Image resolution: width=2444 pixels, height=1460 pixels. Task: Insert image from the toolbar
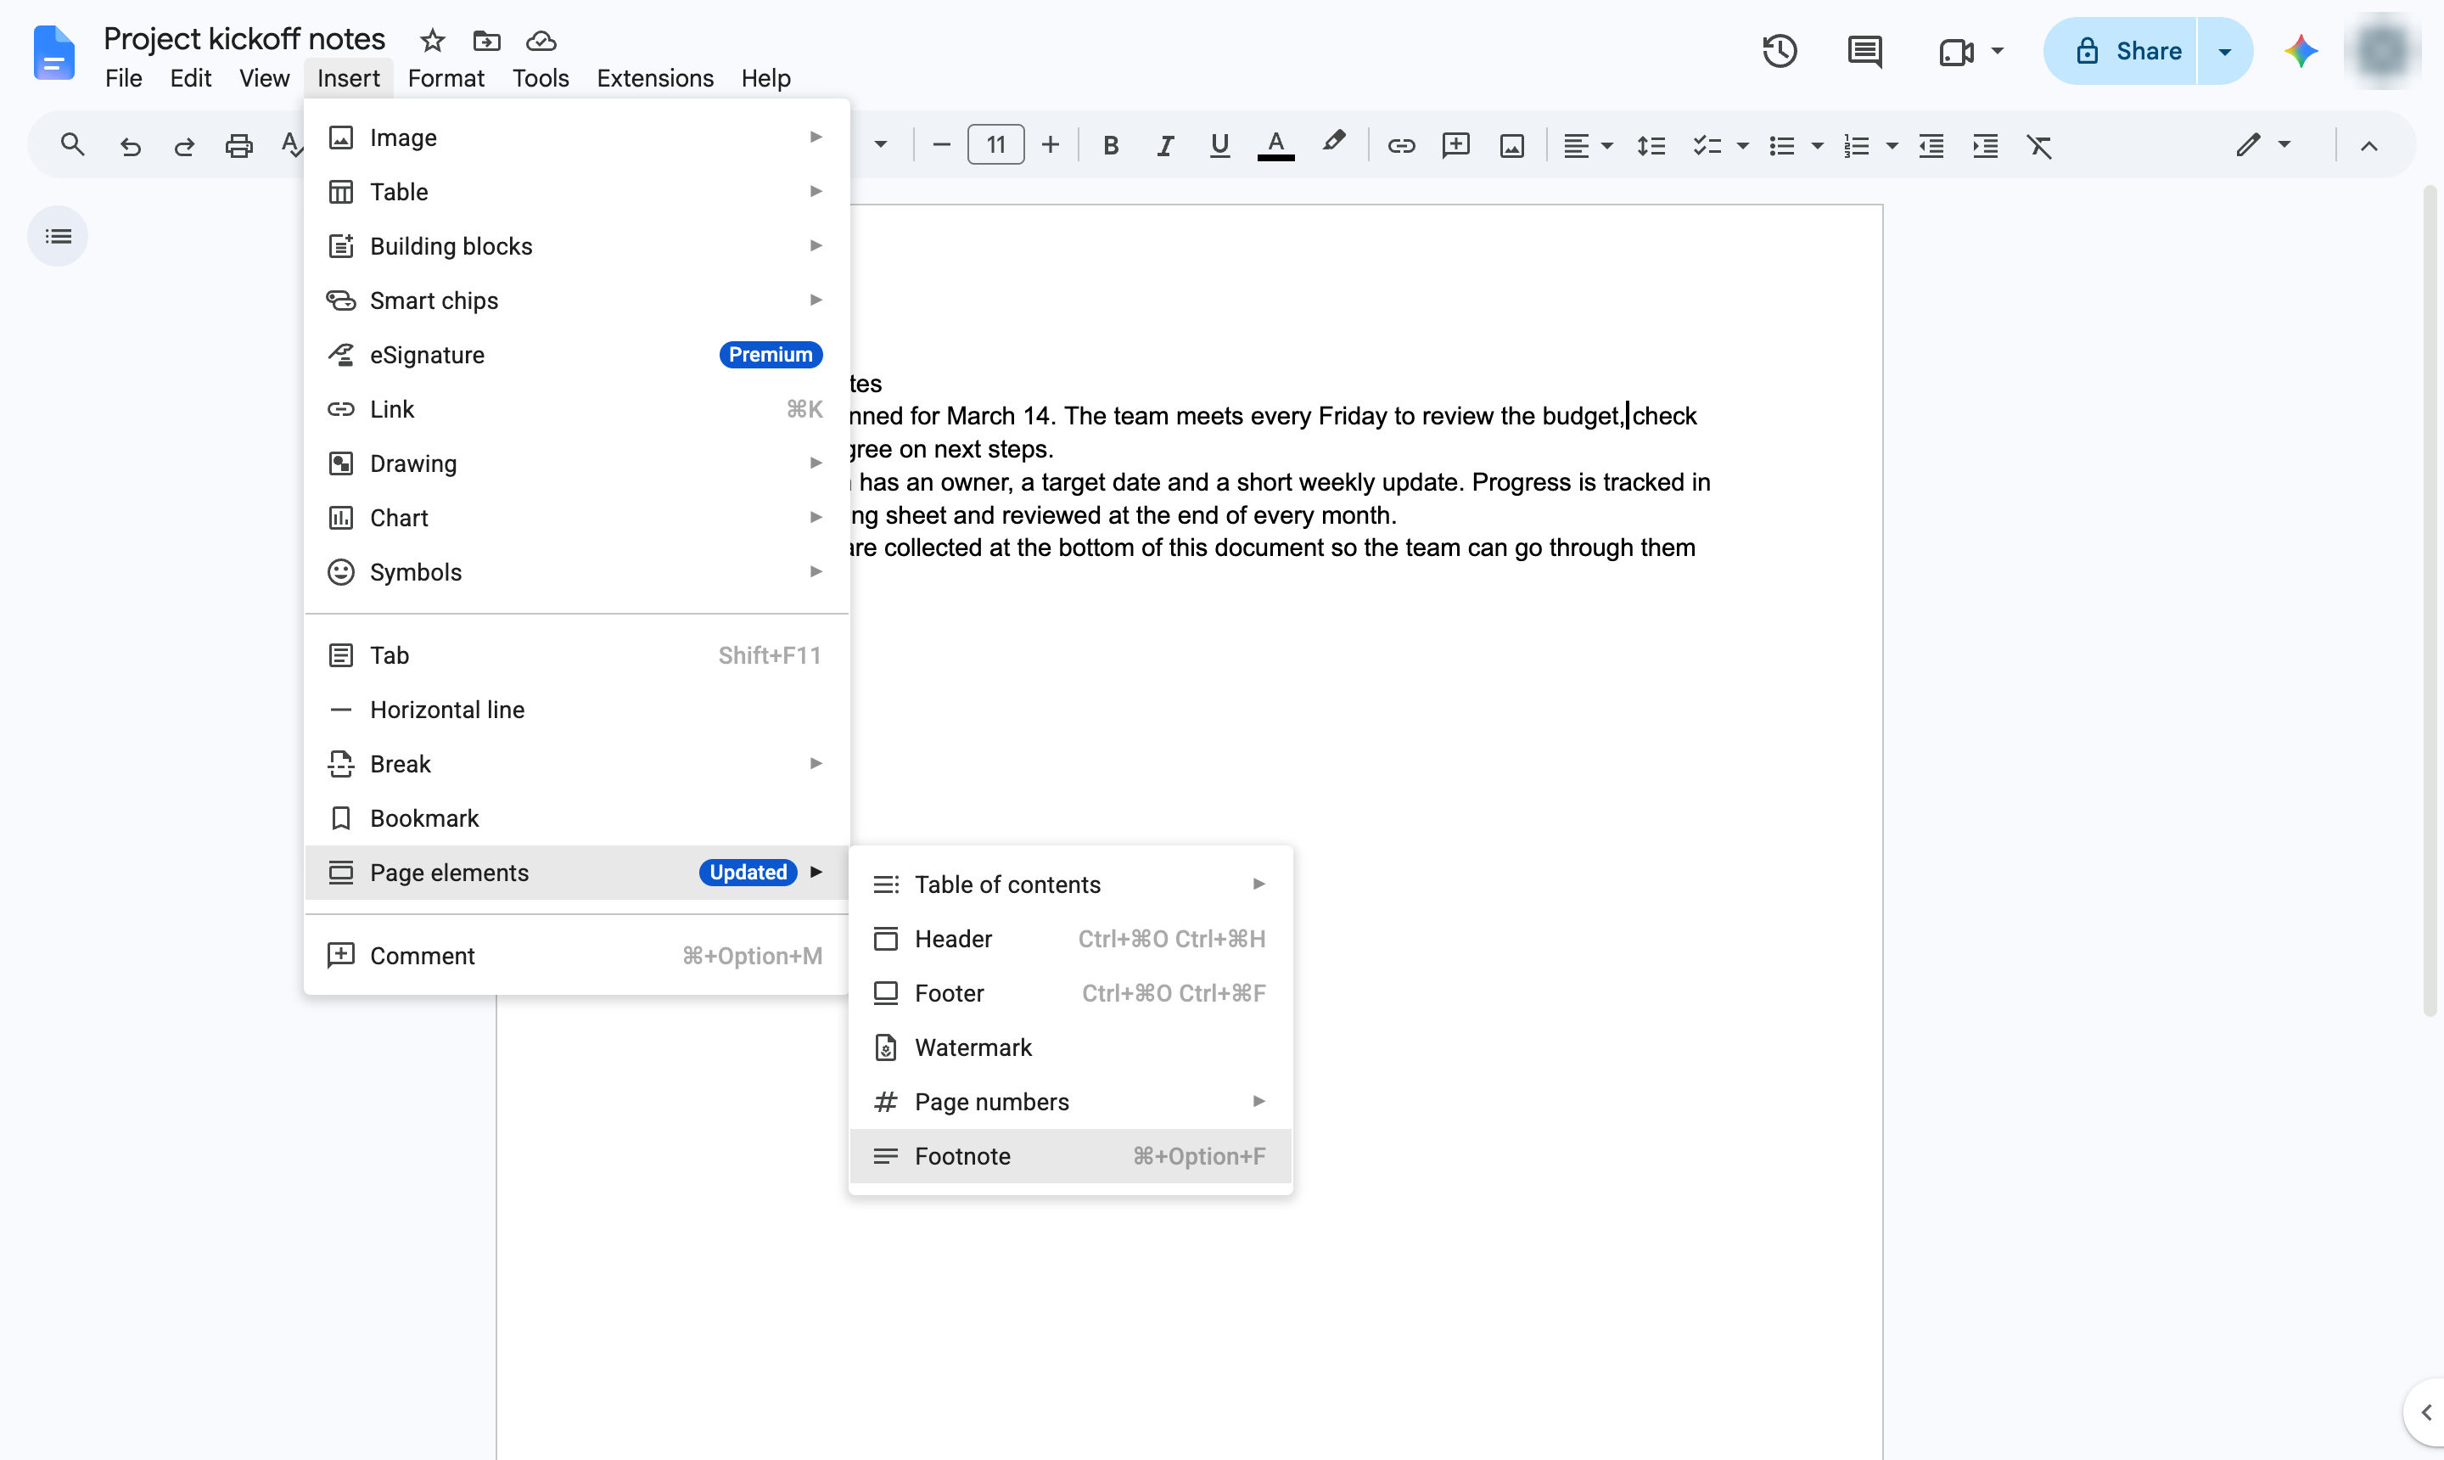tap(1511, 146)
